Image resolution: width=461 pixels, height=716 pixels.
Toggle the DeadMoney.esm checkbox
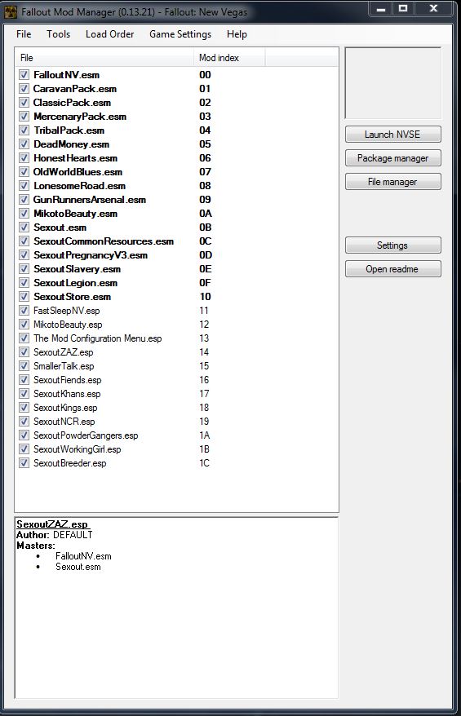coord(24,144)
